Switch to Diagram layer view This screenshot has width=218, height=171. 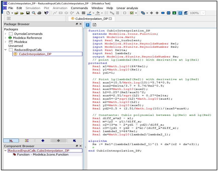(x=169, y=13)
